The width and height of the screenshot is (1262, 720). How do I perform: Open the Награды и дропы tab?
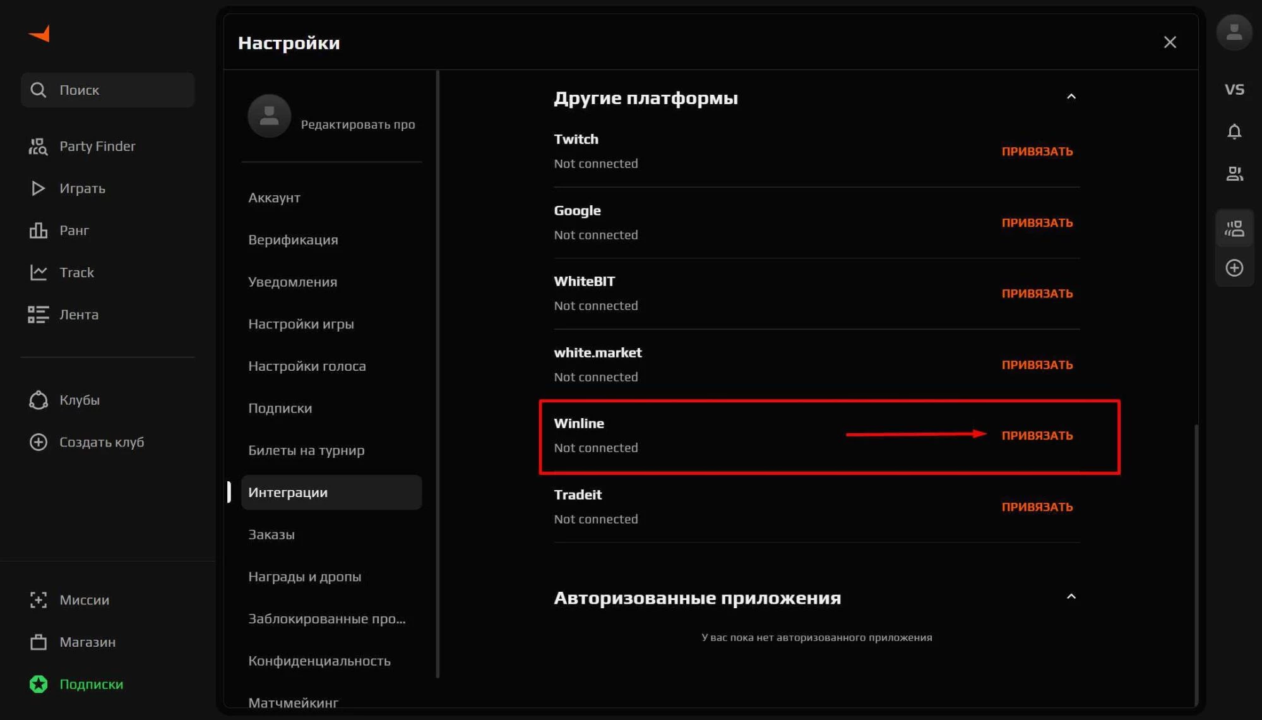pyautogui.click(x=331, y=577)
